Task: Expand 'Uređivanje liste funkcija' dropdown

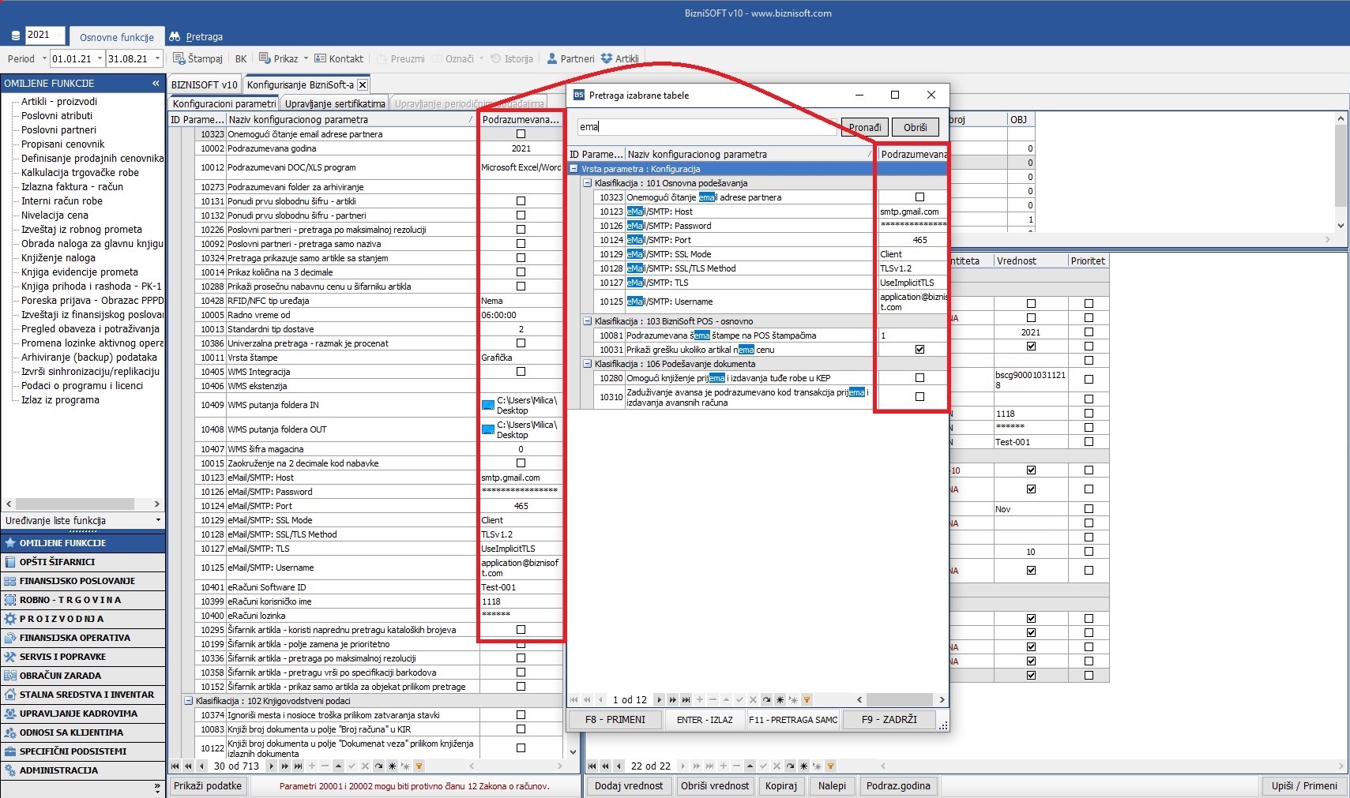Action: click(x=158, y=521)
